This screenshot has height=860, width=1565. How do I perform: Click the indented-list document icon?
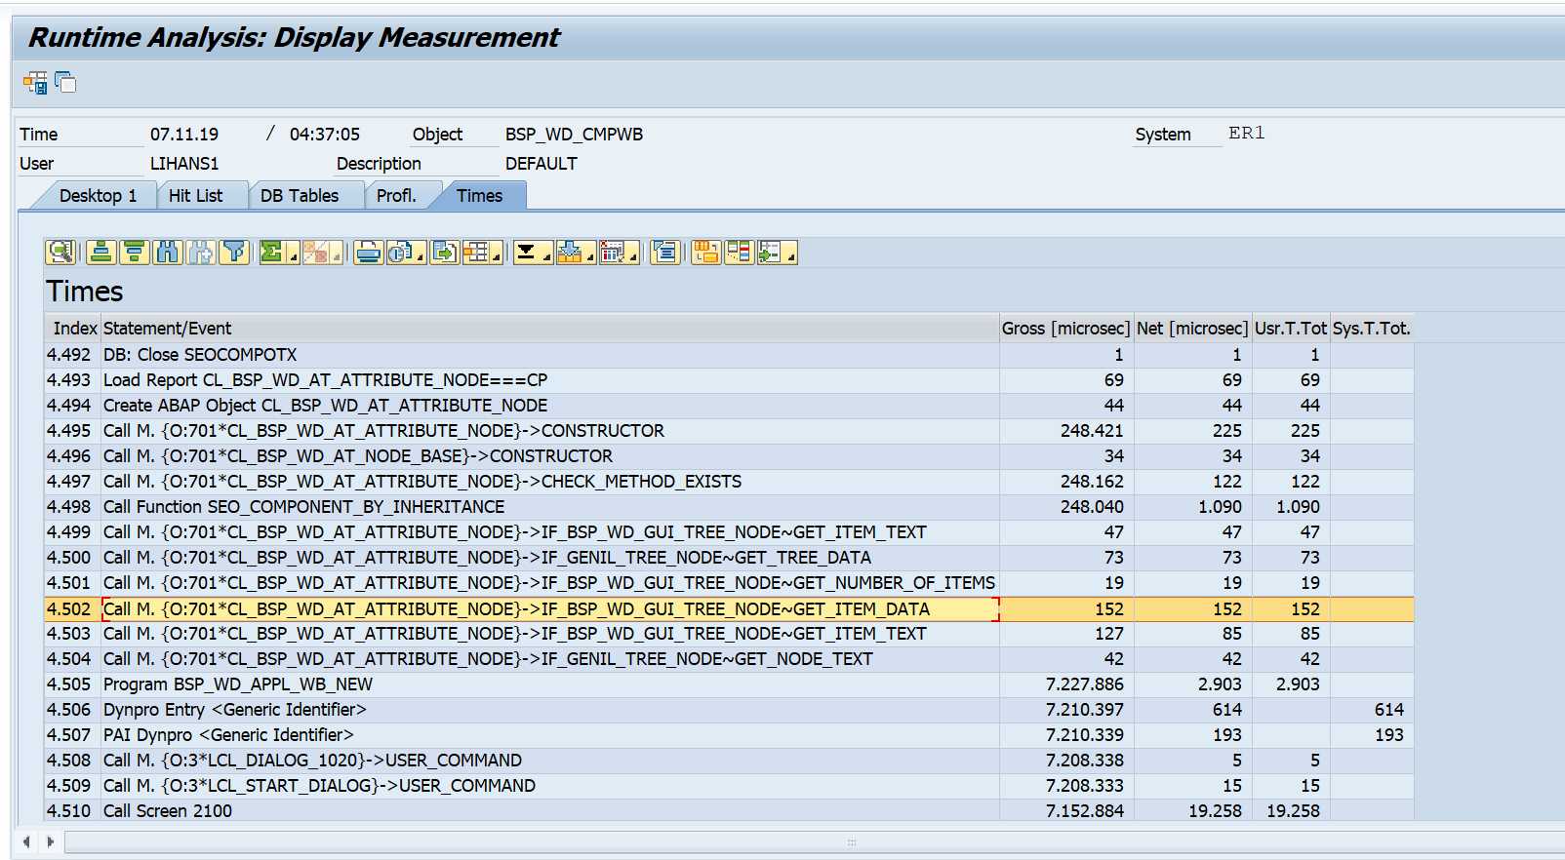(x=665, y=253)
